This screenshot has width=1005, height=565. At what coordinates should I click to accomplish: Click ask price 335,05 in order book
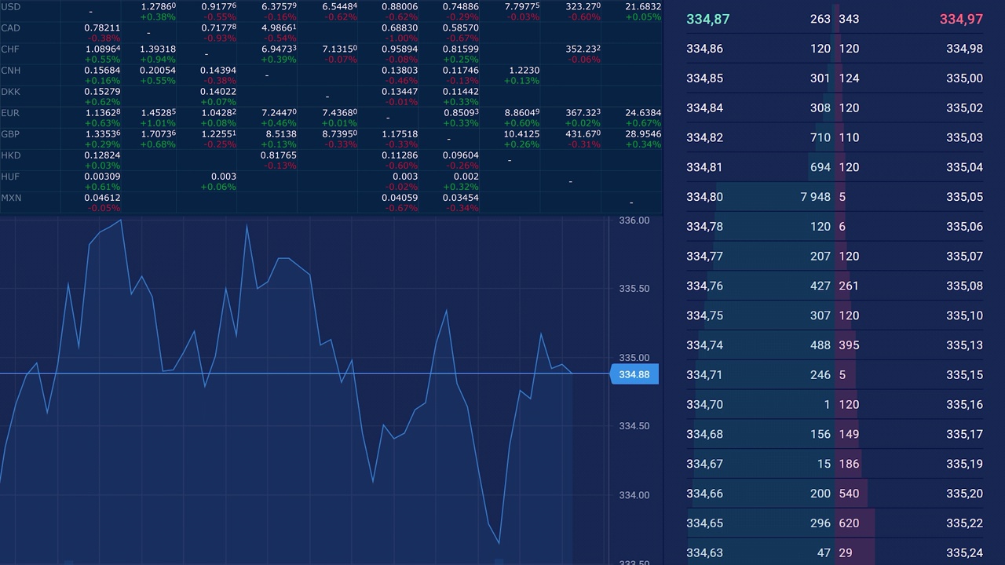point(964,197)
